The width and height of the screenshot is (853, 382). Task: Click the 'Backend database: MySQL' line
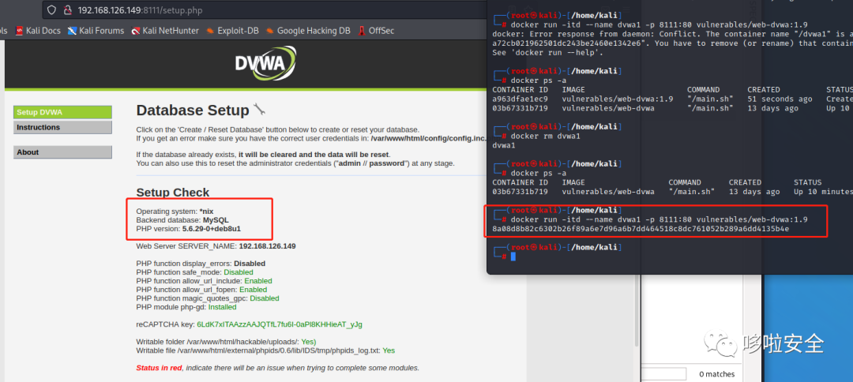click(182, 220)
